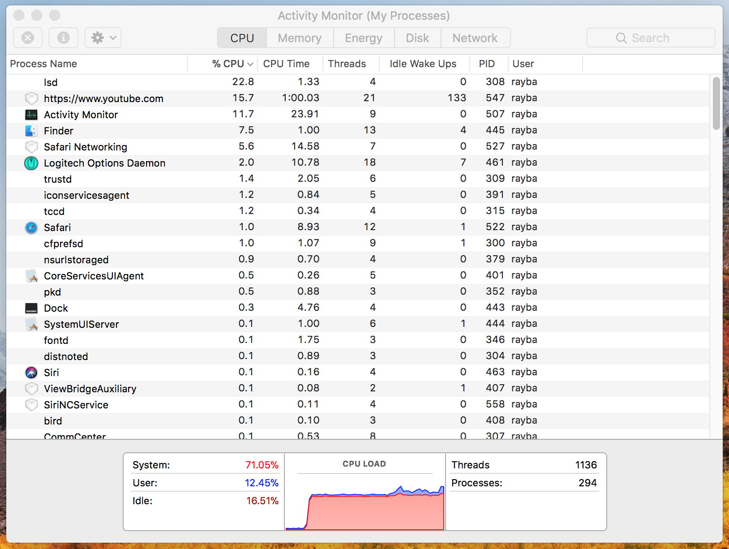The width and height of the screenshot is (729, 549).
Task: Select the fontd process row
Action: (358, 340)
